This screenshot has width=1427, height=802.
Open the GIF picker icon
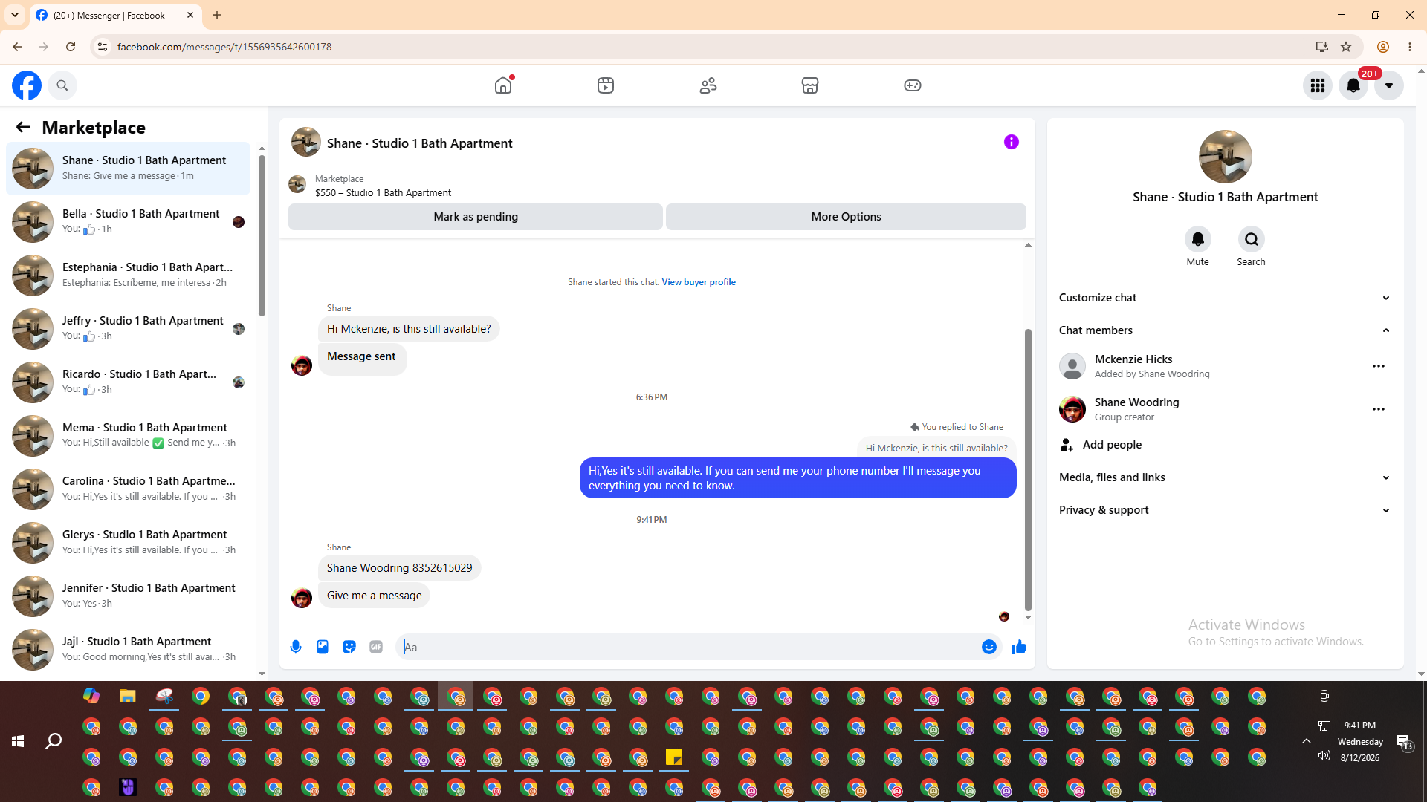(x=376, y=647)
